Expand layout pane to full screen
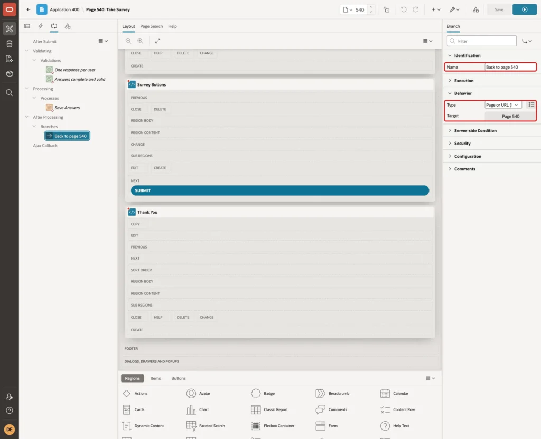Viewport: 541px width, 439px height. 157,41
